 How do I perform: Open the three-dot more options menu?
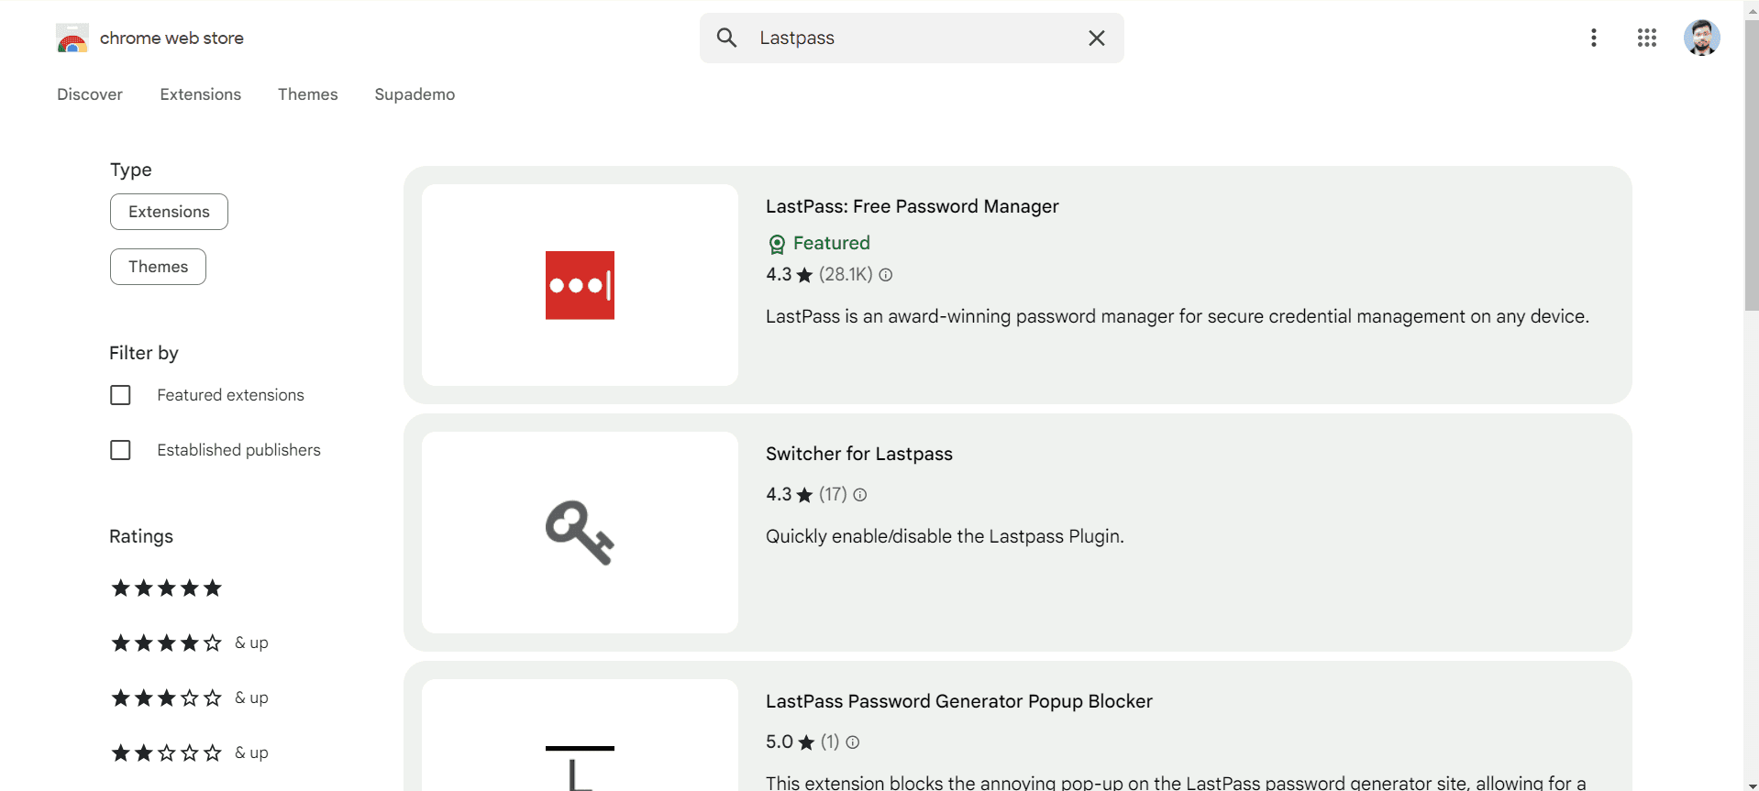(x=1593, y=38)
